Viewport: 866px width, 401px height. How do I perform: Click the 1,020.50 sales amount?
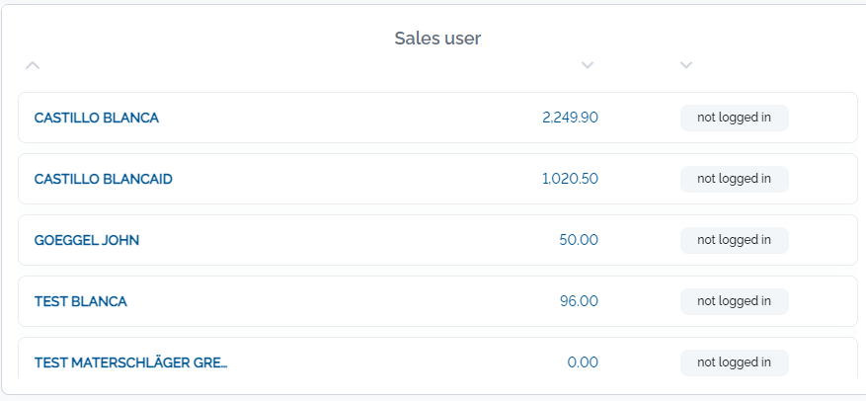[570, 179]
